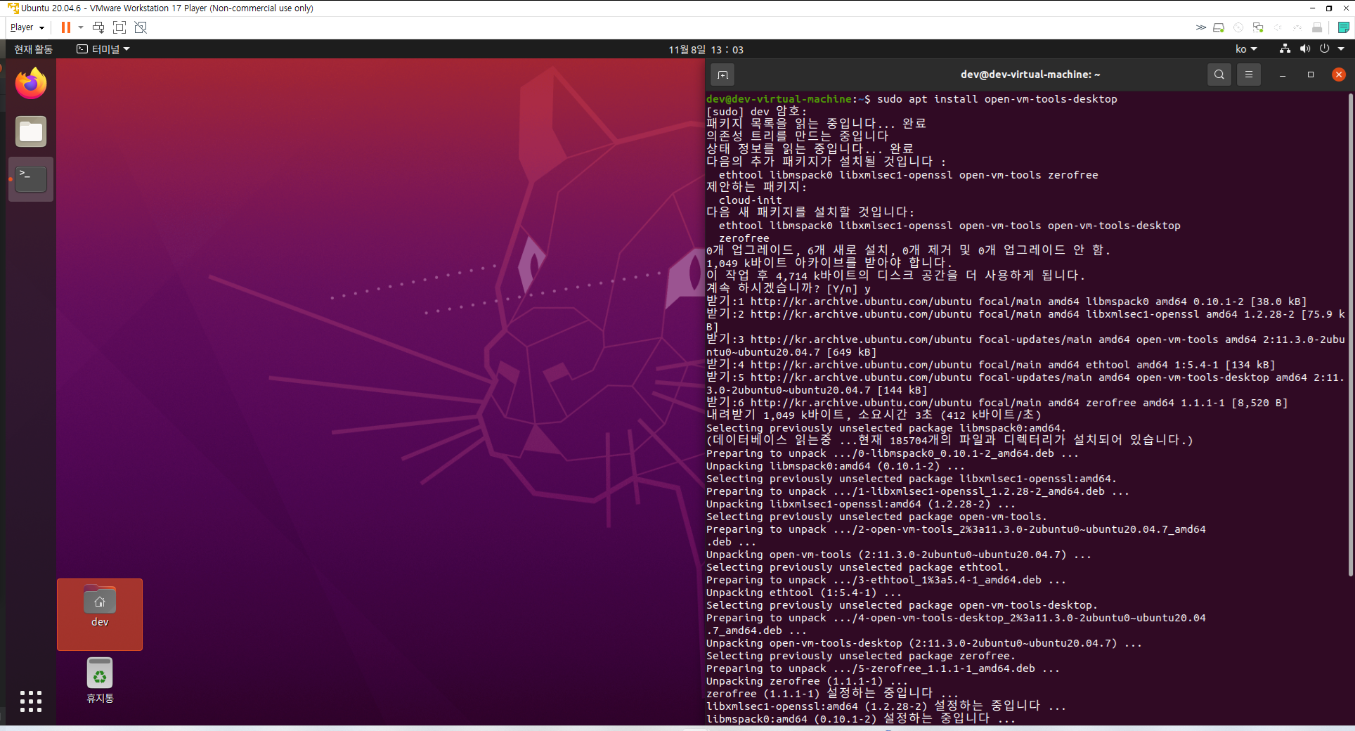The width and height of the screenshot is (1355, 731).
Task: Maximize the terminal window
Action: click(1311, 75)
